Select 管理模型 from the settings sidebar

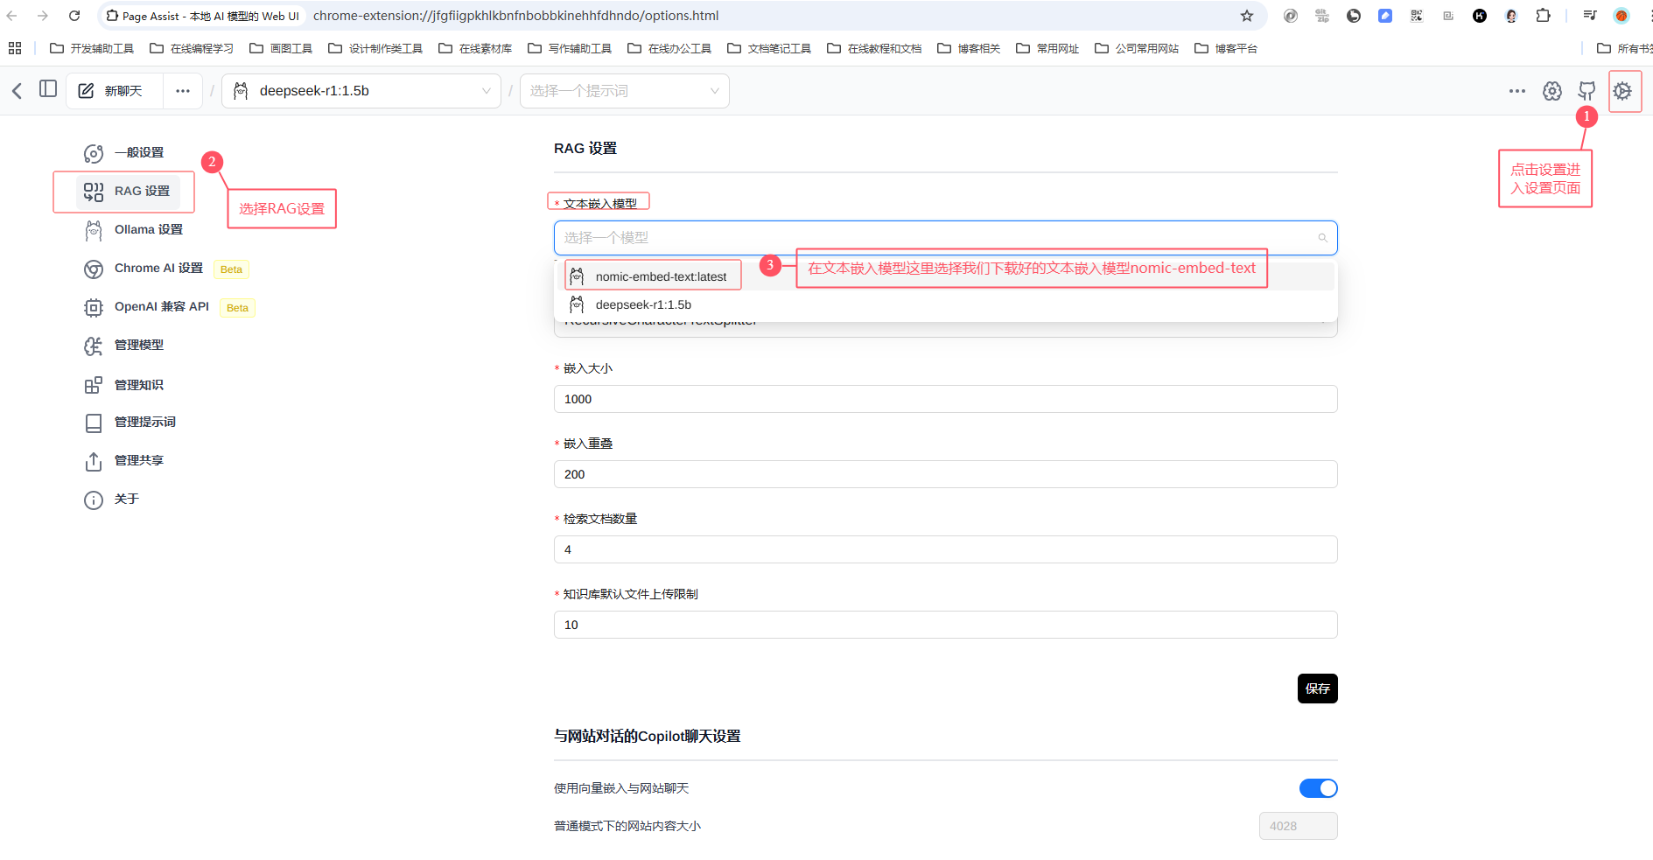[137, 345]
